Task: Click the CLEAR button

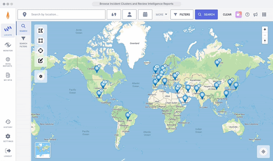Action: pos(227,15)
